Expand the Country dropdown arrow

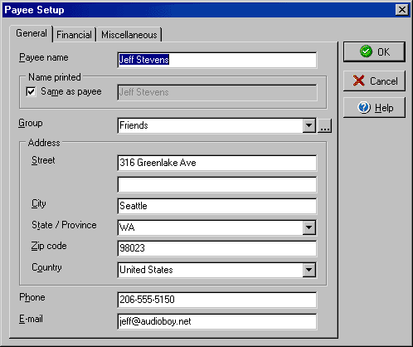[309, 270]
